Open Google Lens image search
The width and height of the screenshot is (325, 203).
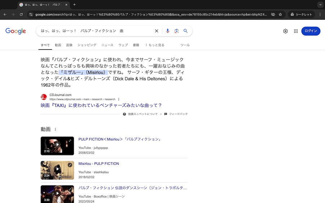point(177,31)
